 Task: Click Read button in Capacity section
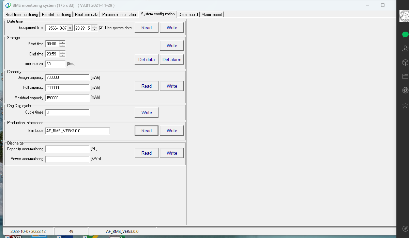147,86
